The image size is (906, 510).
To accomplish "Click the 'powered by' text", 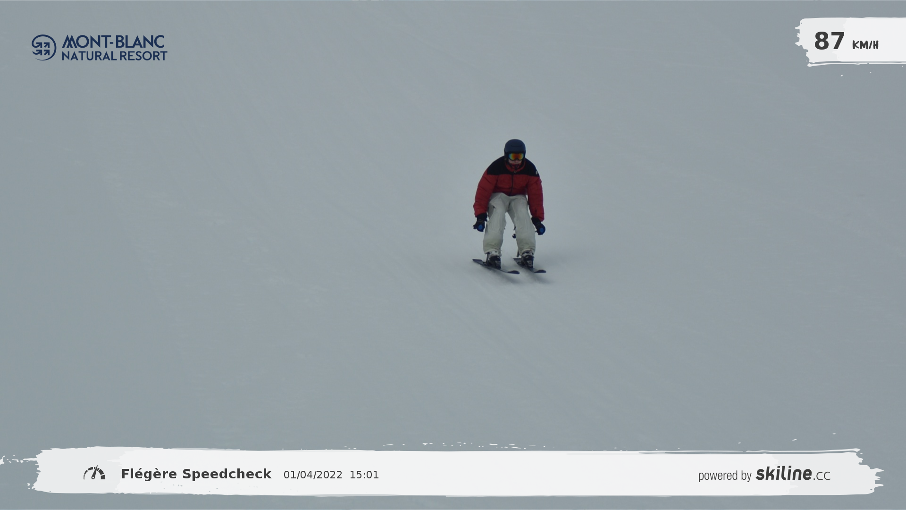I will coord(724,476).
